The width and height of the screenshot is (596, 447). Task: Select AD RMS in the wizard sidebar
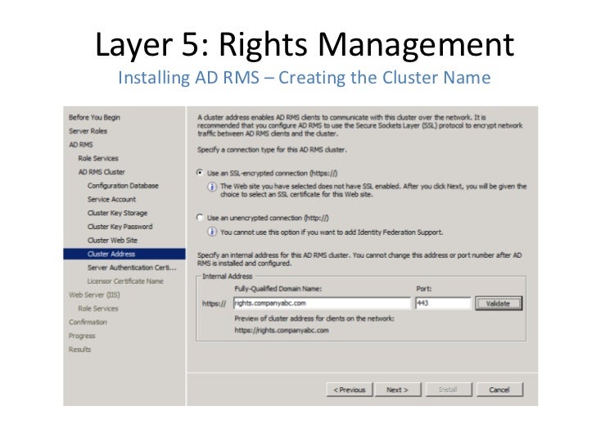point(81,145)
